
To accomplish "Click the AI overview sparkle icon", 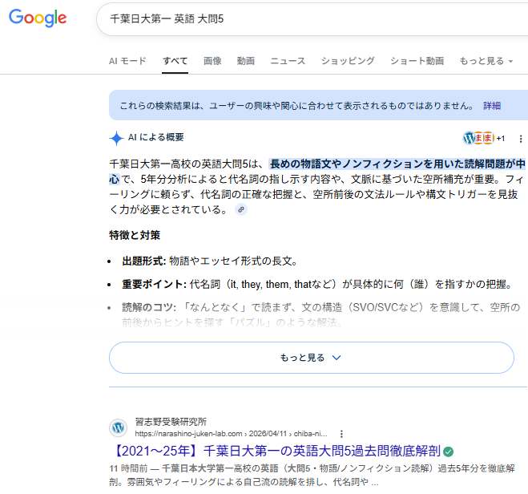I will click(x=116, y=137).
